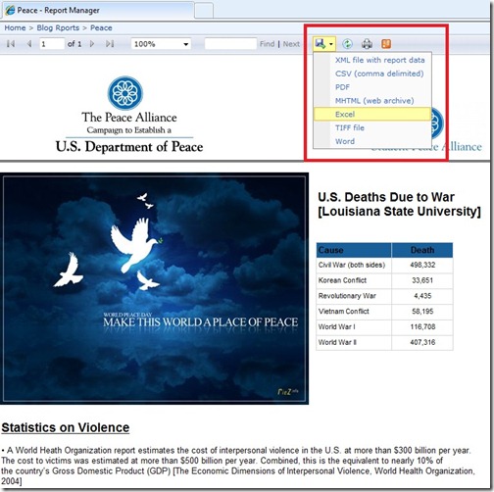This screenshot has width=494, height=492.
Task: Click the export save disk icon
Action: (321, 44)
